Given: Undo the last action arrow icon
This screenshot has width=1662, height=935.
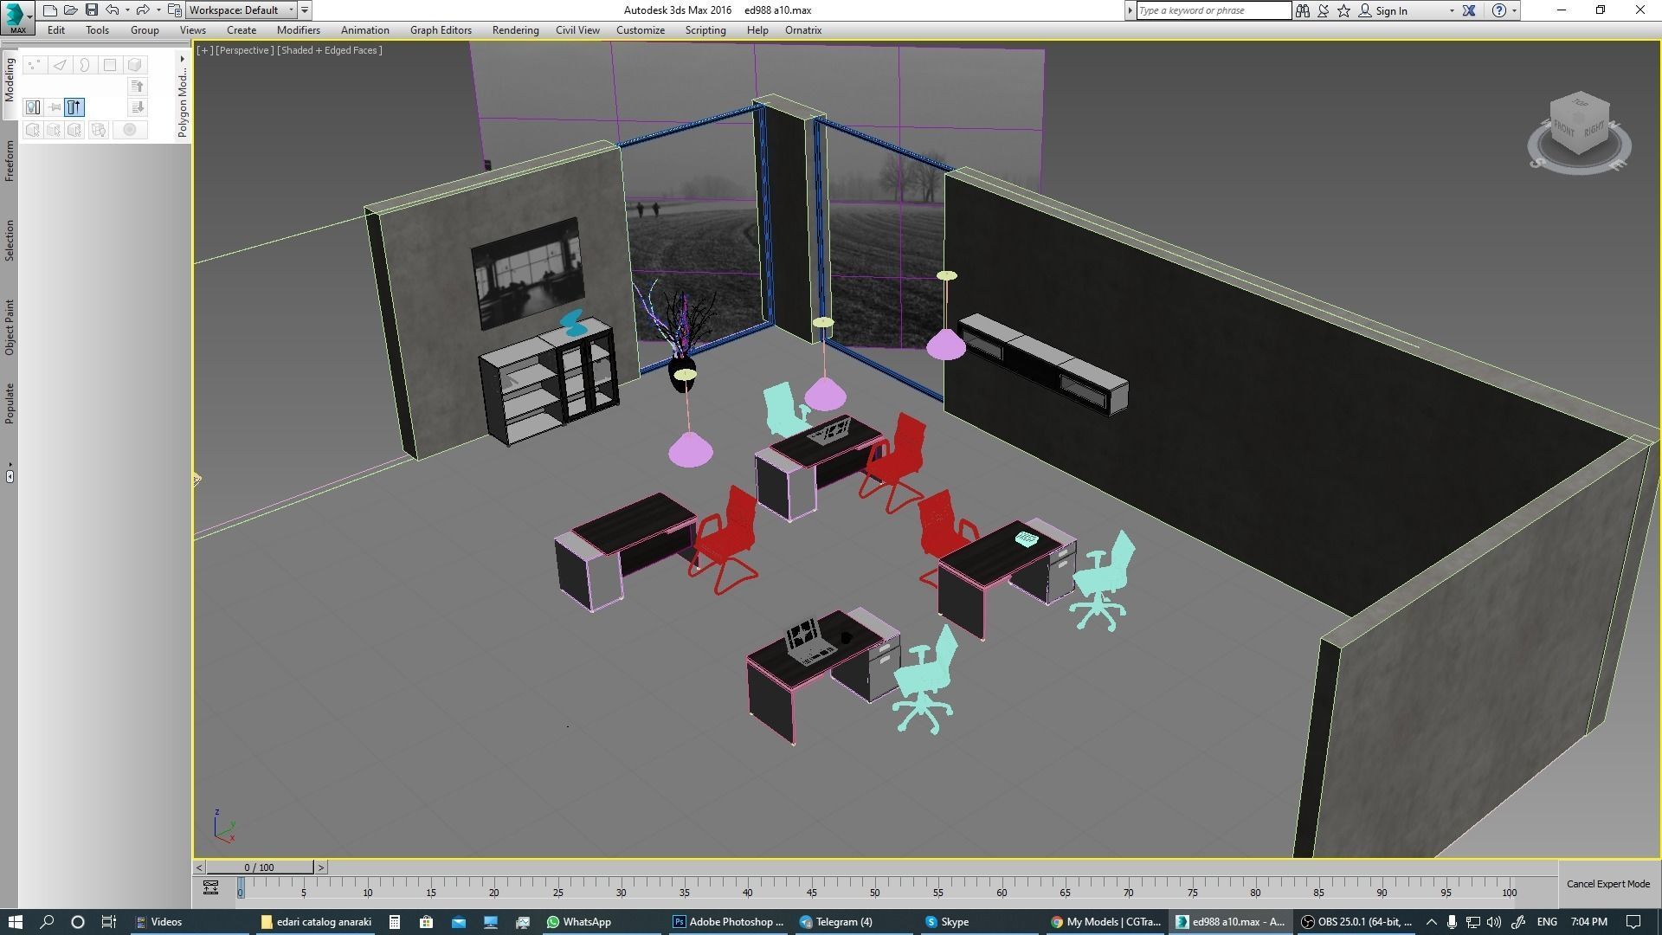Looking at the screenshot, I should coord(113,10).
